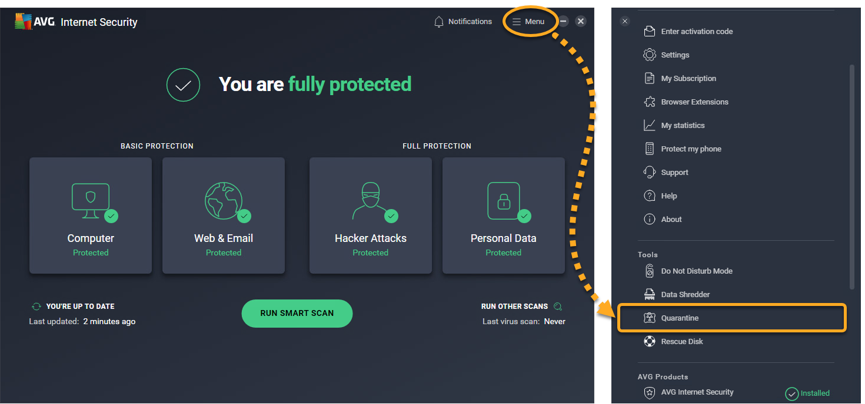The width and height of the screenshot is (865, 404).
Task: Close the side menu panel
Action: pyautogui.click(x=625, y=21)
